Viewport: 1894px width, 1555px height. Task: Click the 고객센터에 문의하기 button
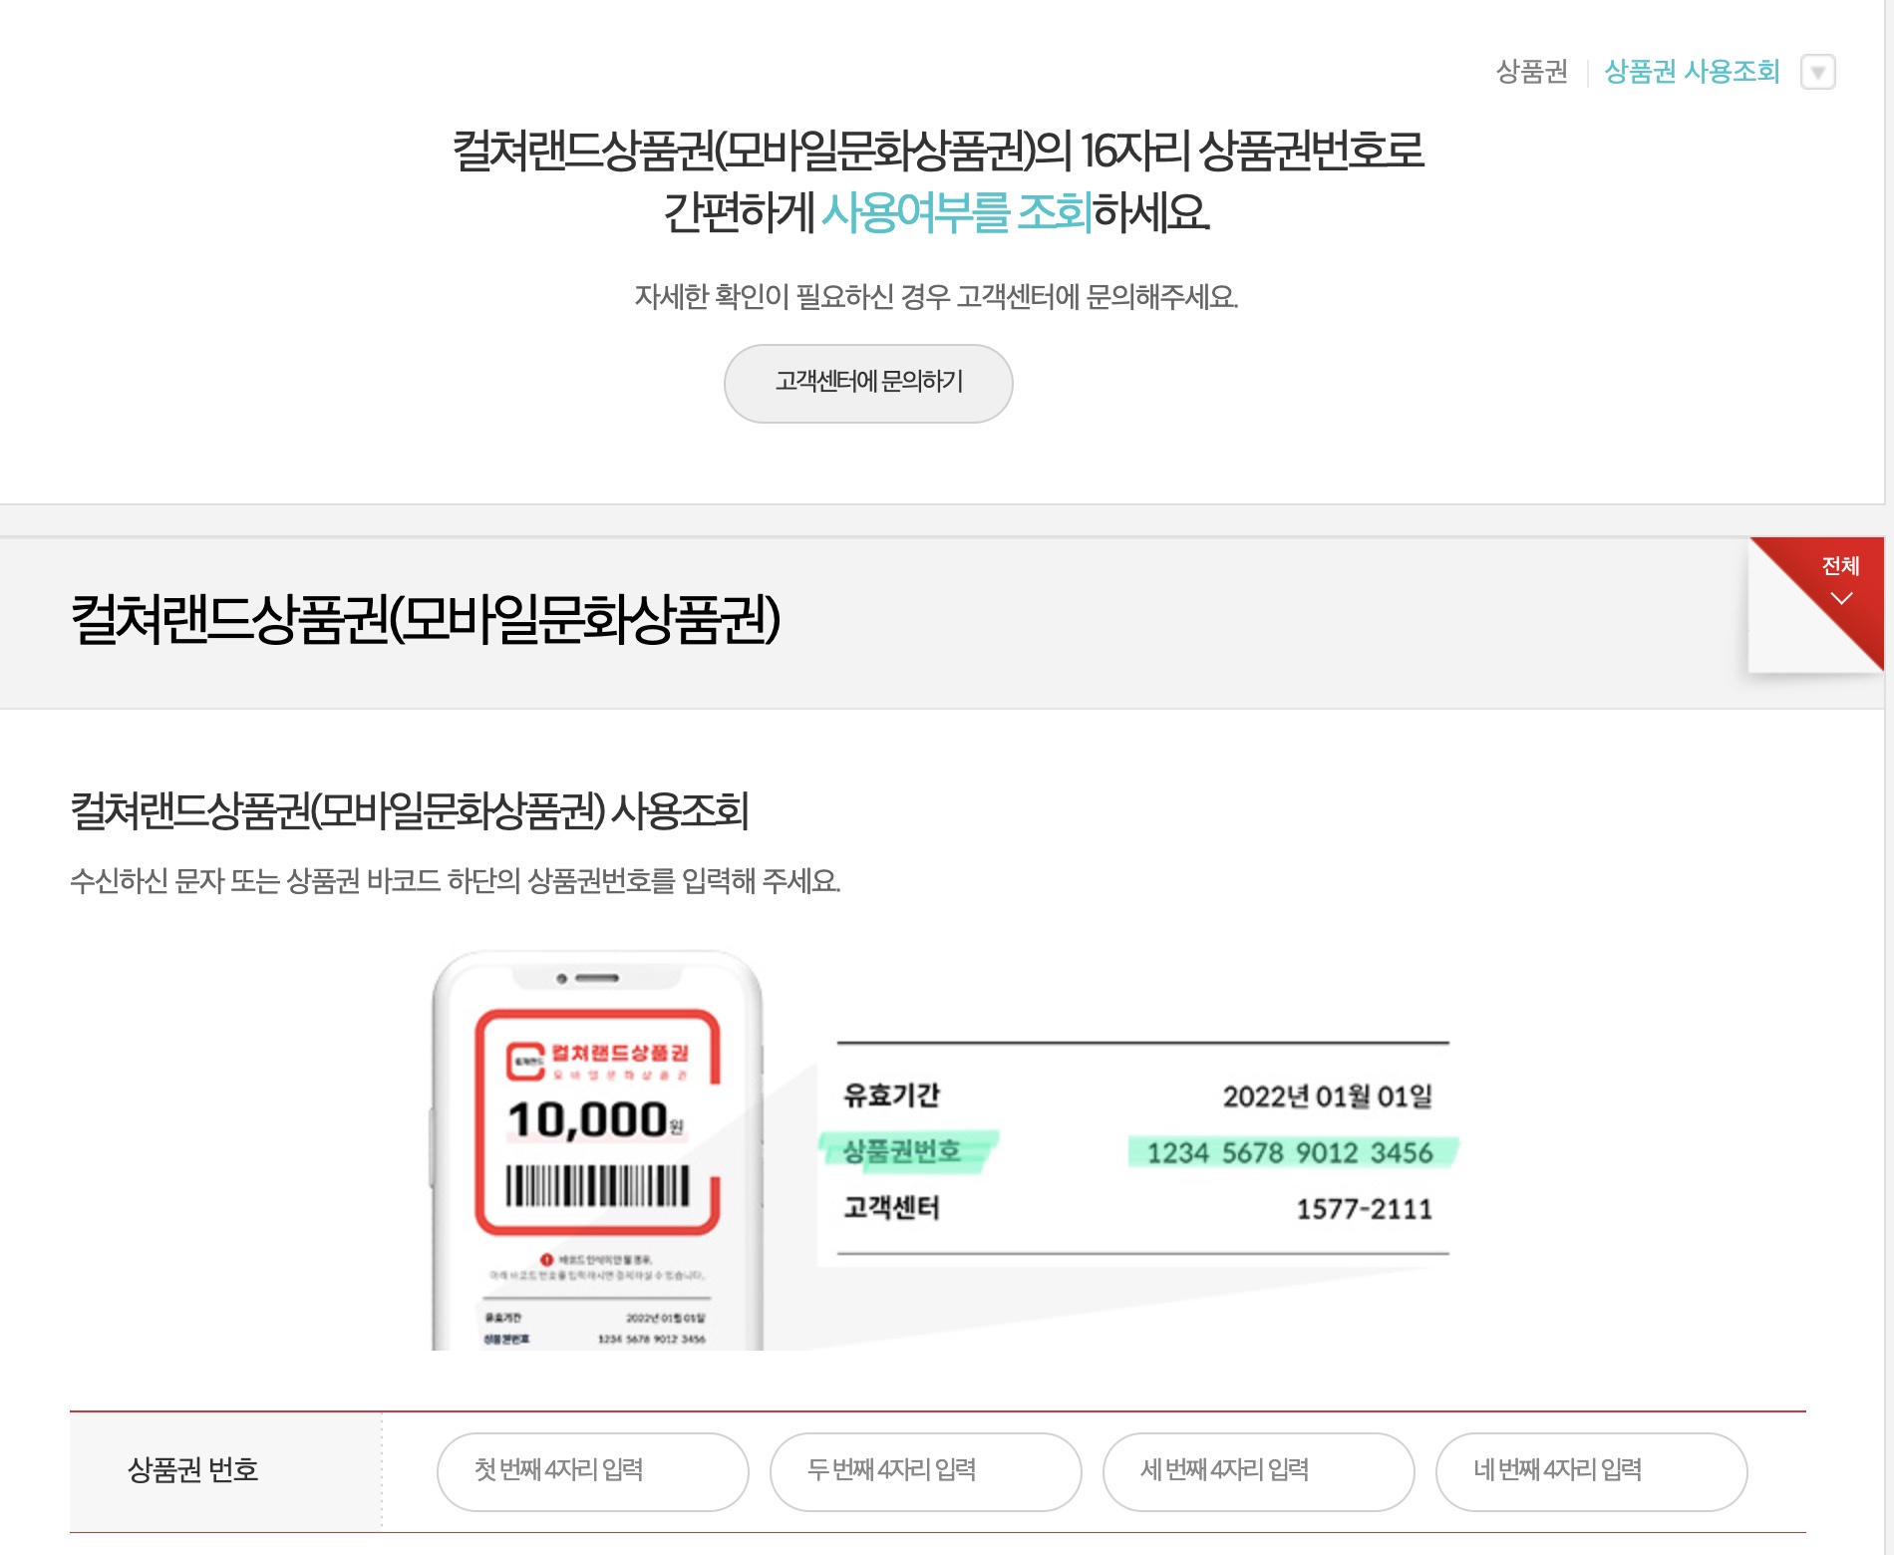(x=868, y=383)
